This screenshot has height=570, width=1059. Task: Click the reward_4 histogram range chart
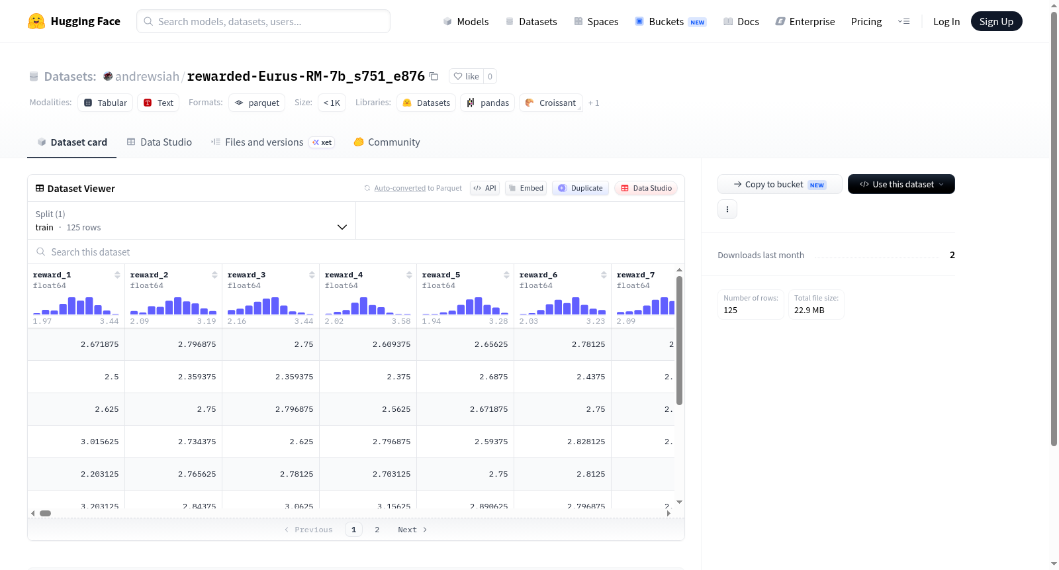368,306
